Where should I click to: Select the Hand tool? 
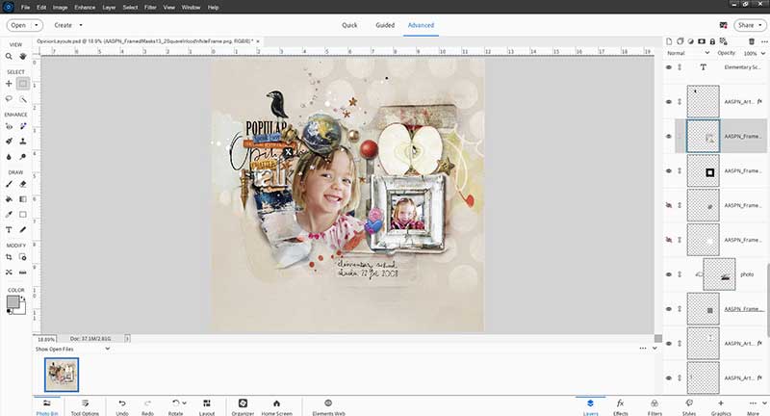pyautogui.click(x=23, y=57)
